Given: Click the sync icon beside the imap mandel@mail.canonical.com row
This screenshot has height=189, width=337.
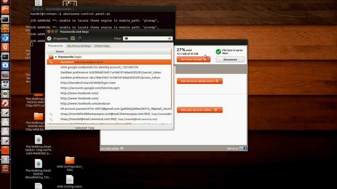Looking at the screenshot, I should [51, 119].
